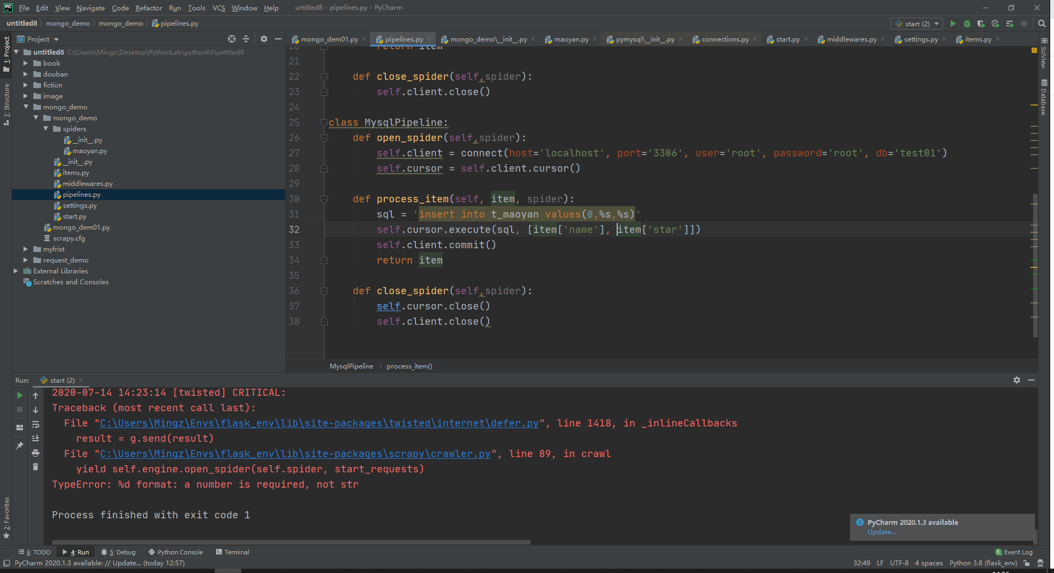Close the mongo_dem01.py tab
The image size is (1054, 573).
point(364,39)
